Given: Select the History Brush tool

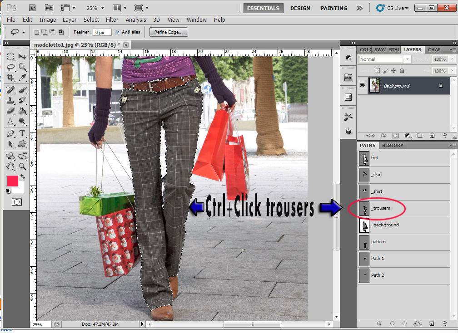Looking at the screenshot, I should 22,100.
